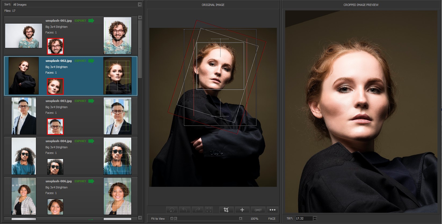
Task: Click green export arrow for unsplash-004.jpg
Action: coord(91,141)
